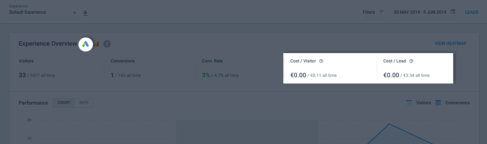487x144 pixels.
Task: Click the Visitors count metric
Action: pos(22,75)
